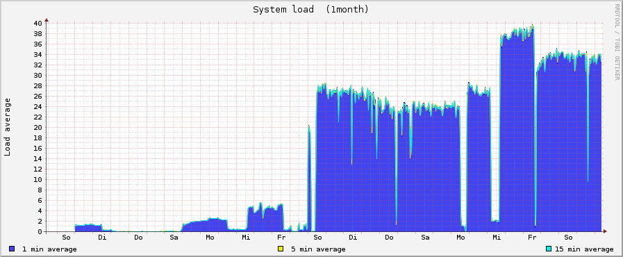The width and height of the screenshot is (623, 257).
Task: Click the 'System load (1month)' graph title
Action: (311, 9)
